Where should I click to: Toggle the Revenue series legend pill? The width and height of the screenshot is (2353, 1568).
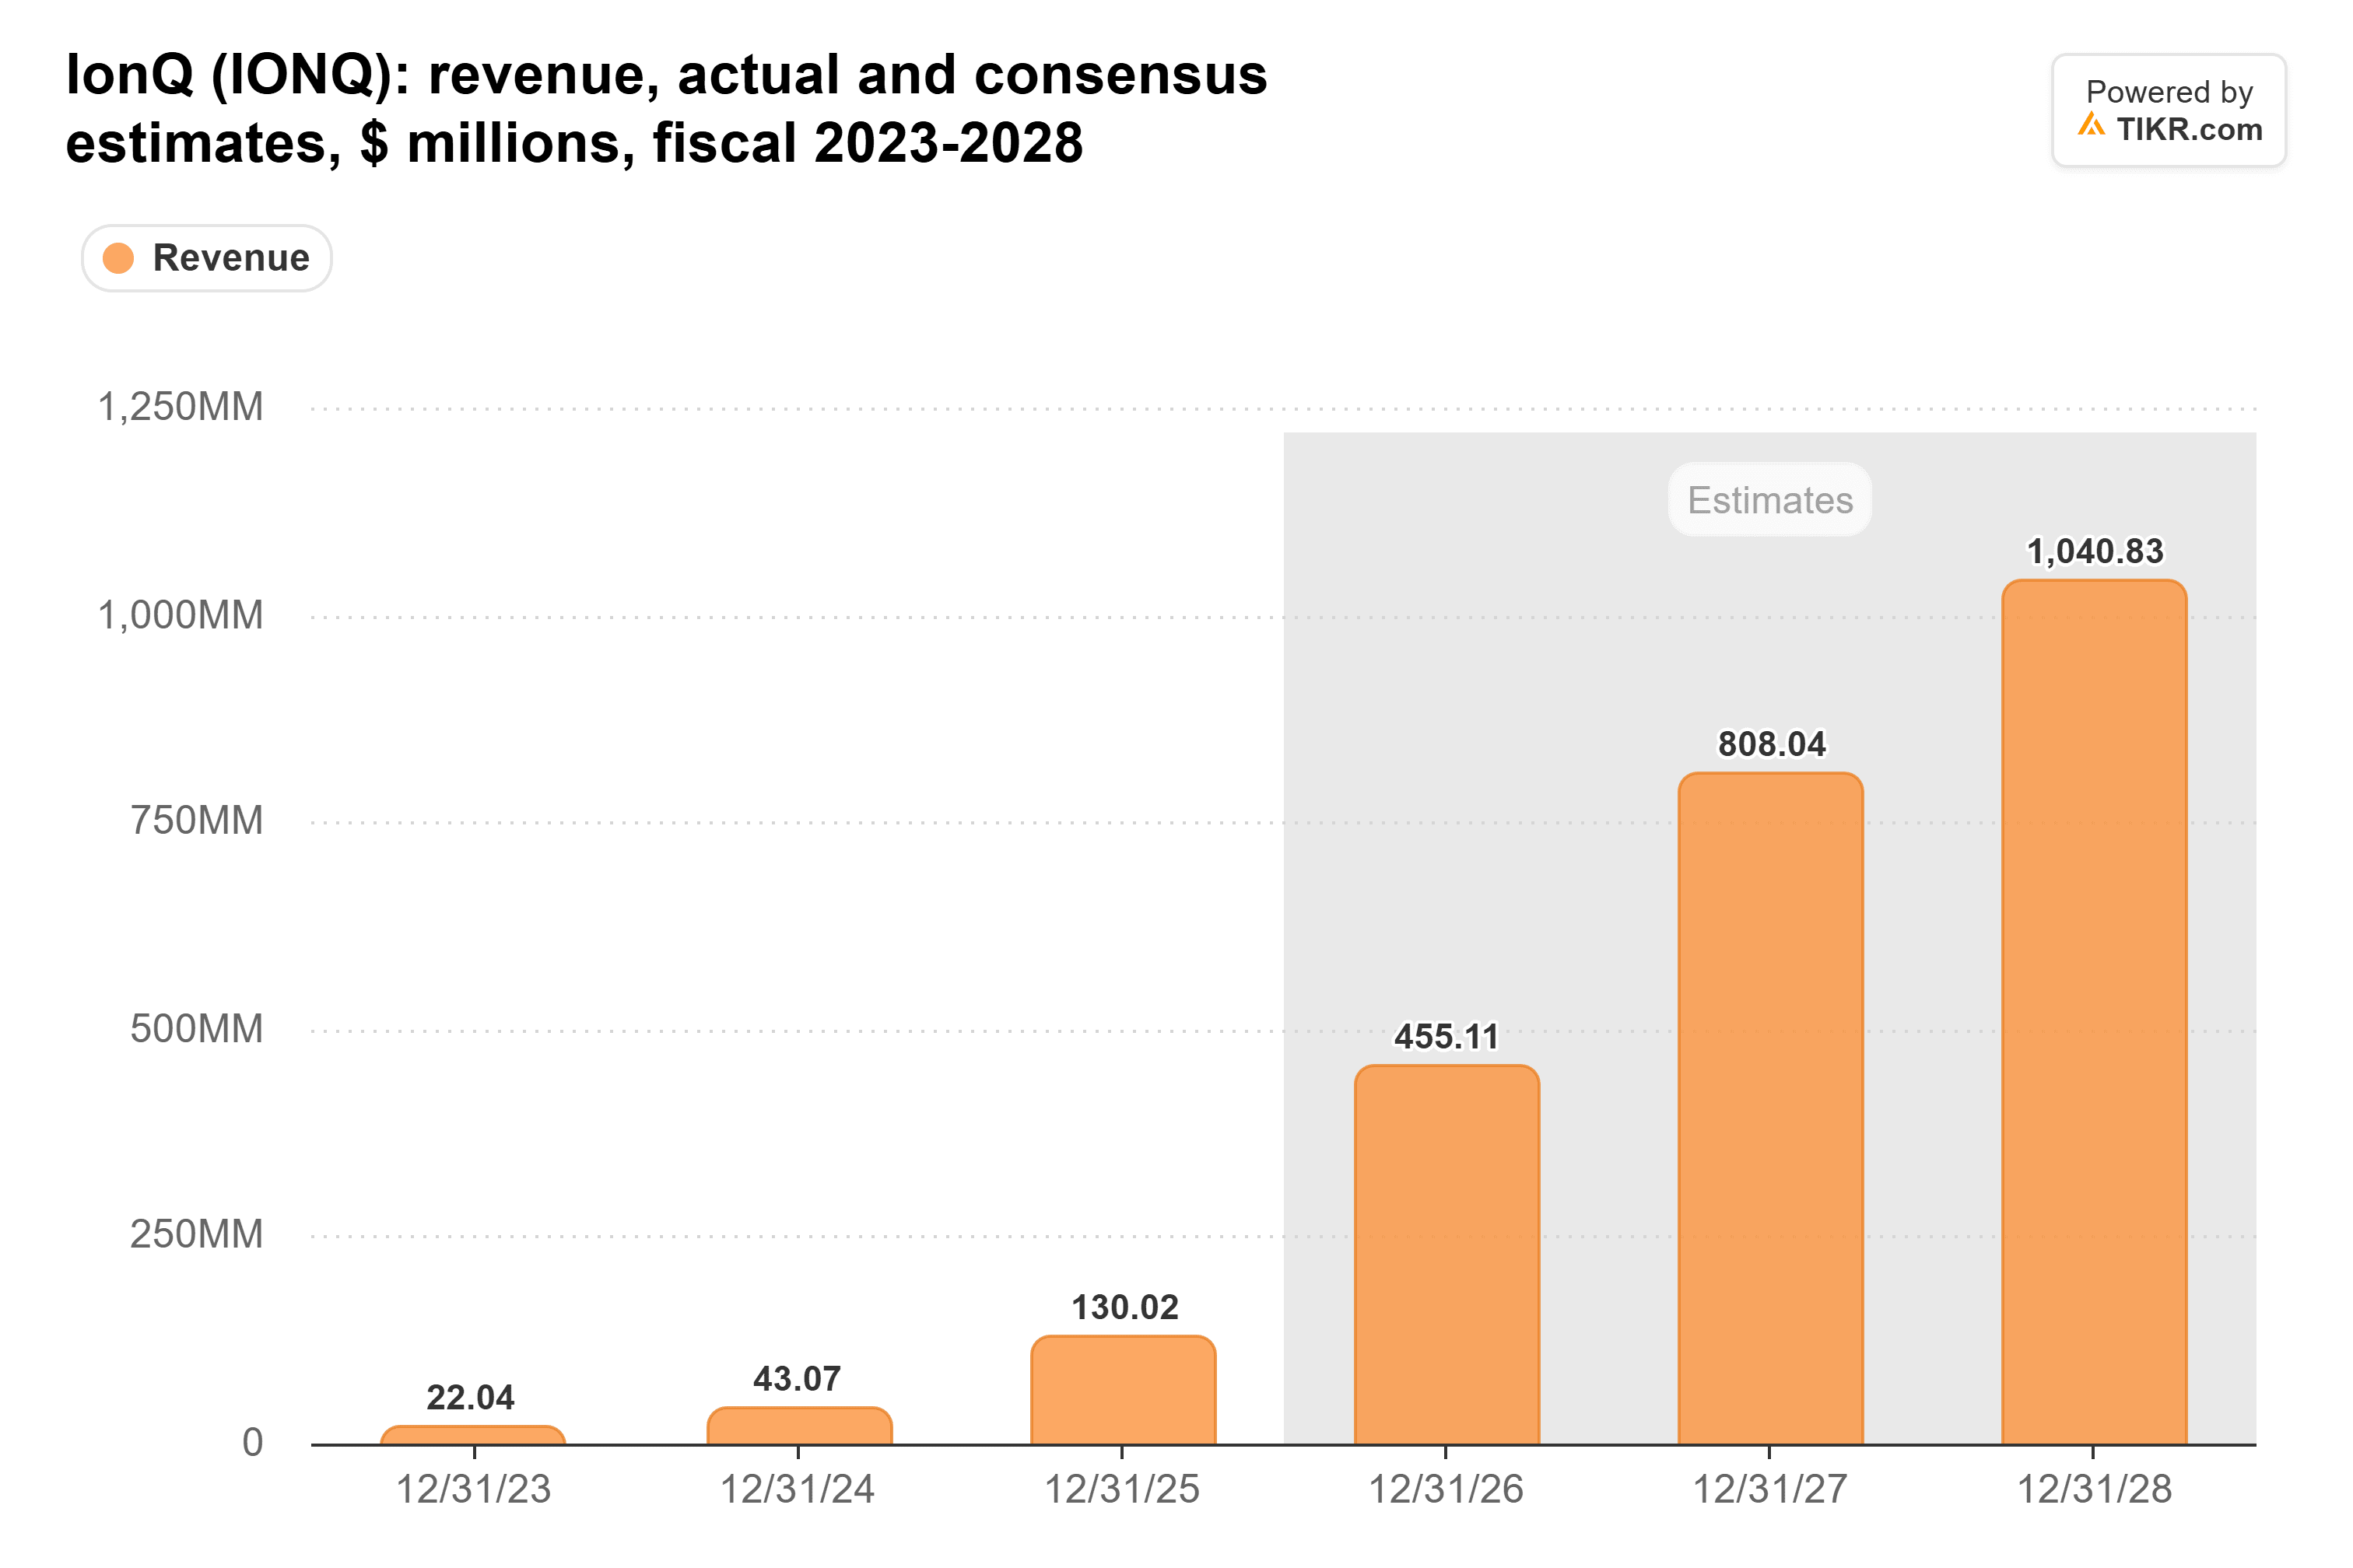point(207,258)
